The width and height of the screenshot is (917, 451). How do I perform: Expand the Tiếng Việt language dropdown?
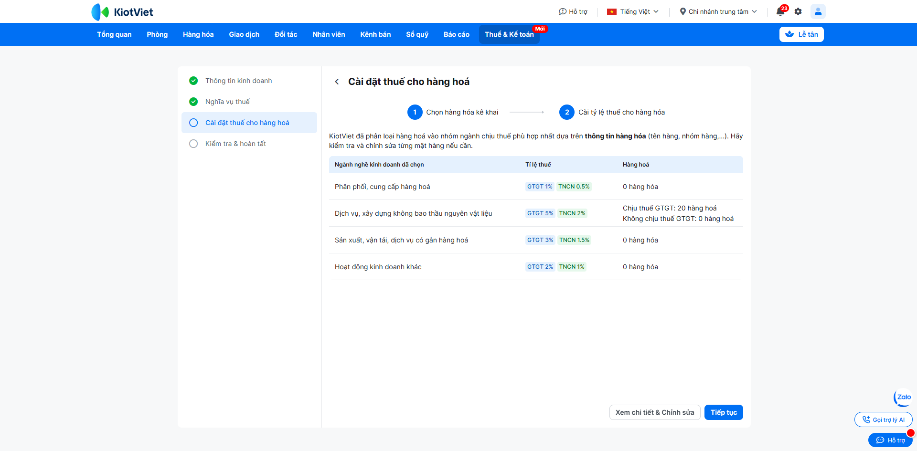(633, 11)
